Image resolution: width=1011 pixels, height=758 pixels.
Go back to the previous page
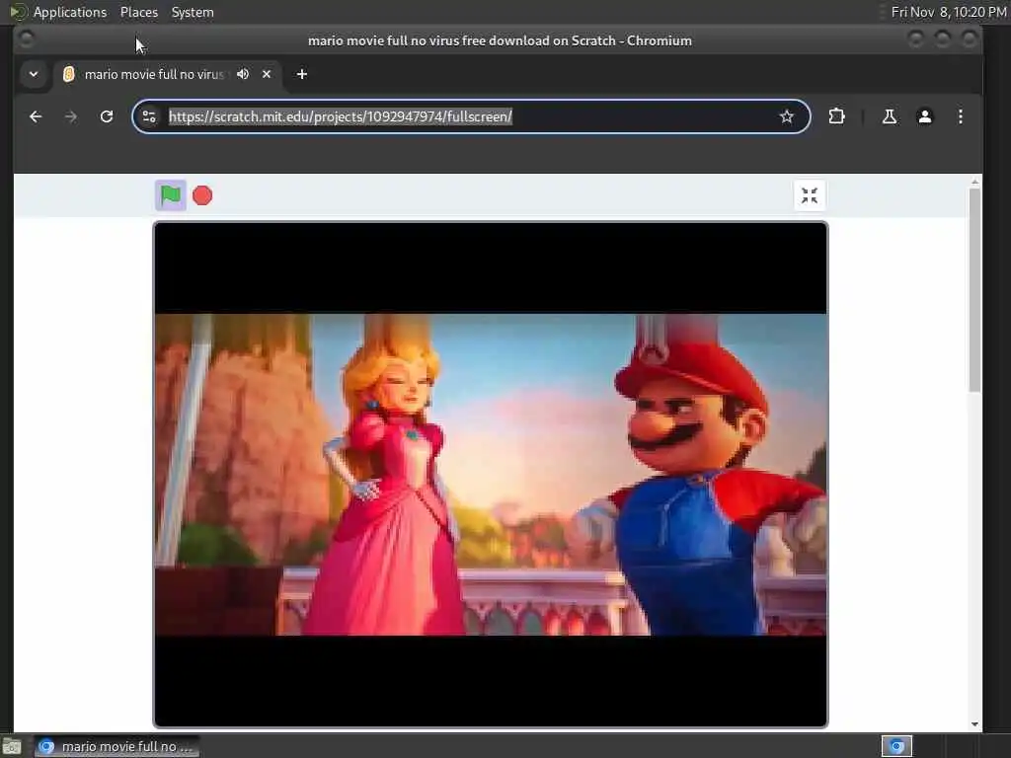[36, 116]
